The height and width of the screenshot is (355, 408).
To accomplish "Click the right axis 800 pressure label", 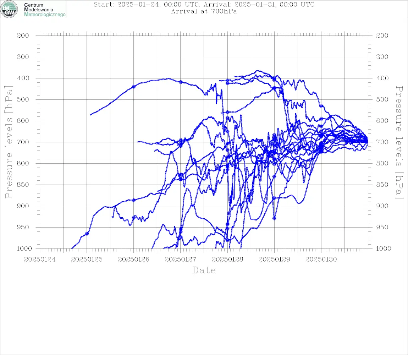I will pos(382,163).
